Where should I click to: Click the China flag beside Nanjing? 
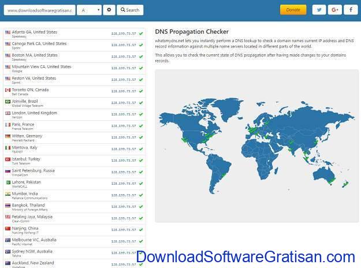(8, 229)
